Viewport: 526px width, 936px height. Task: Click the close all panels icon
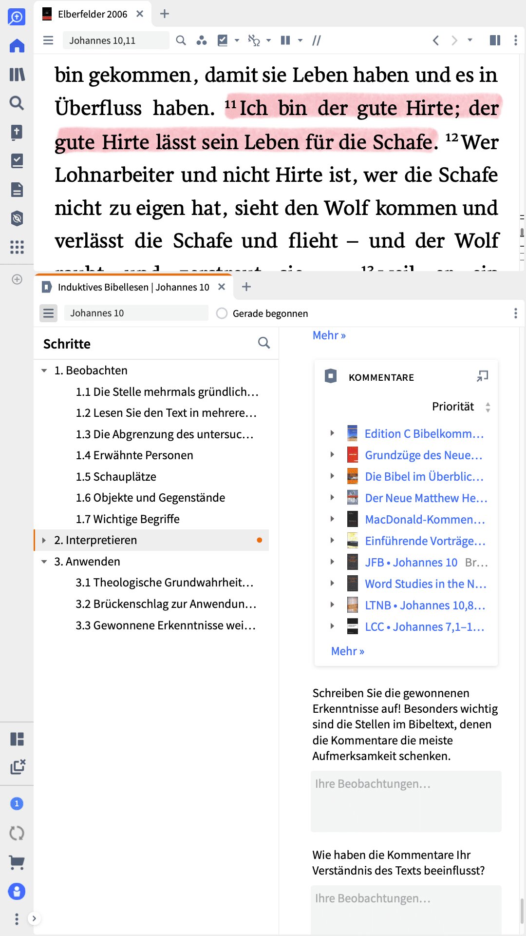coord(18,767)
